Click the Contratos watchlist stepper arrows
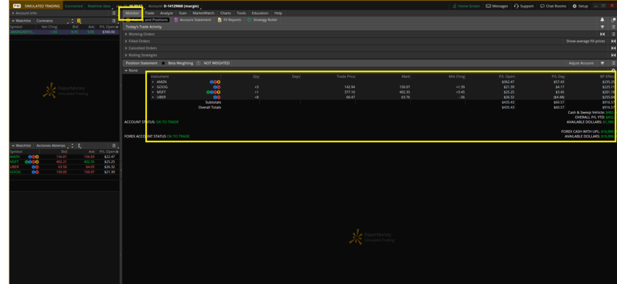Image resolution: width=617 pixels, height=284 pixels. click(x=72, y=21)
